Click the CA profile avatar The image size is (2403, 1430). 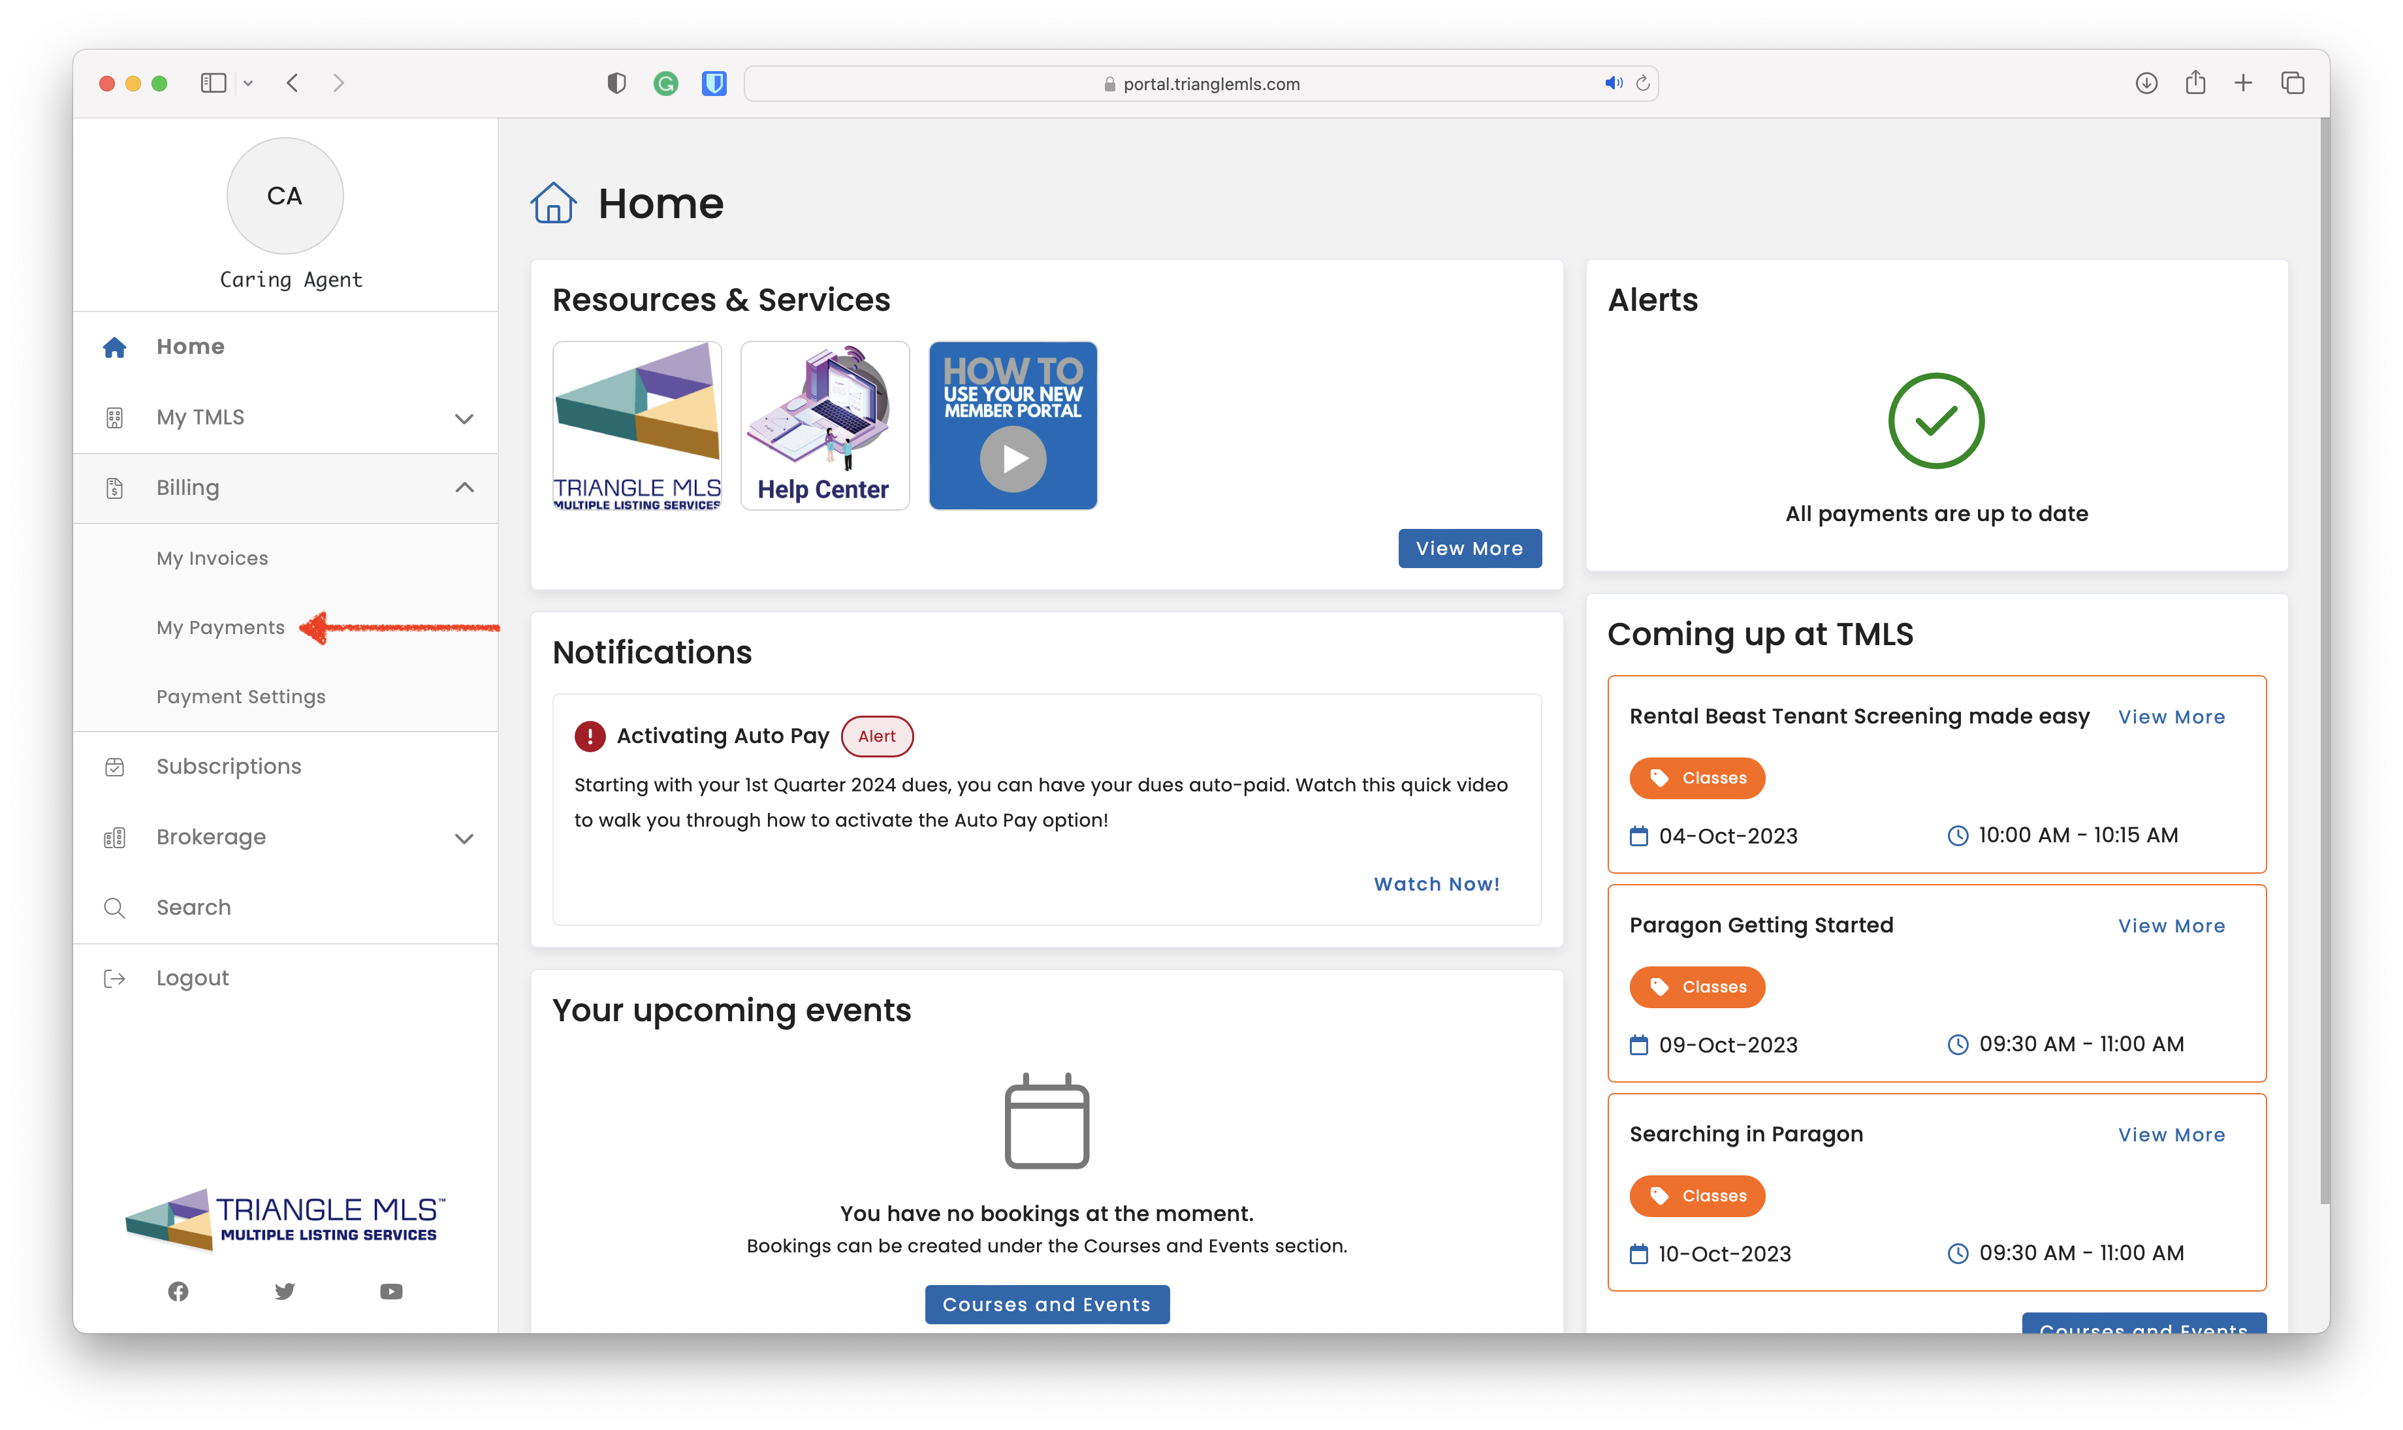pos(284,196)
